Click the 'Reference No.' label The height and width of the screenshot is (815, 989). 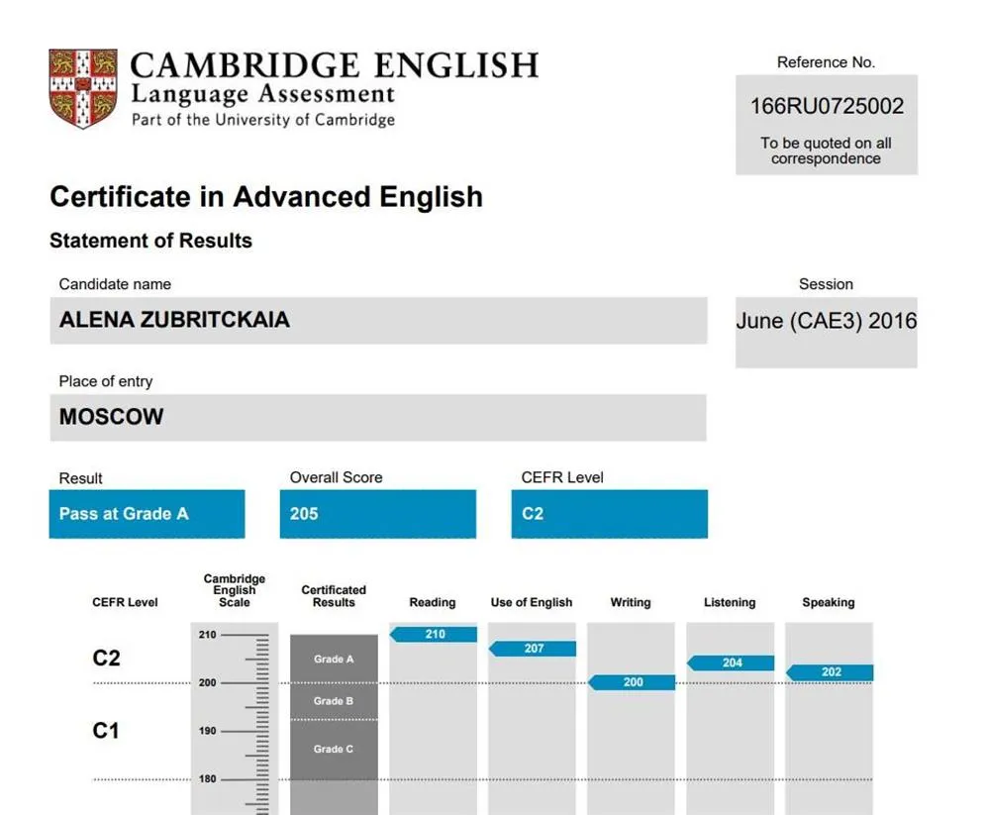coord(826,62)
